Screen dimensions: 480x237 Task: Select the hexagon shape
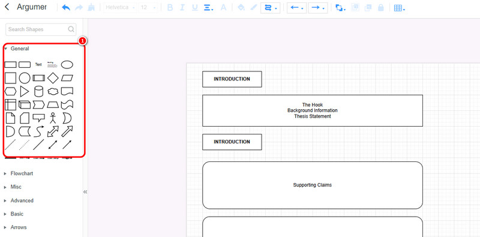click(10, 91)
